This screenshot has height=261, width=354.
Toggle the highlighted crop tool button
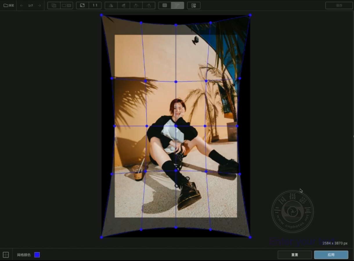pos(177,6)
